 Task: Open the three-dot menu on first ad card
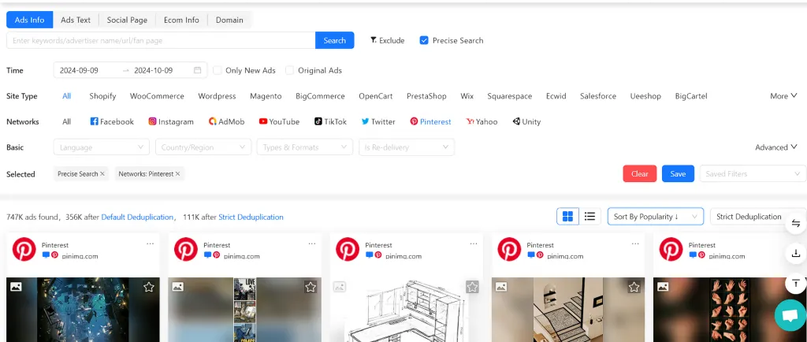[x=151, y=244]
